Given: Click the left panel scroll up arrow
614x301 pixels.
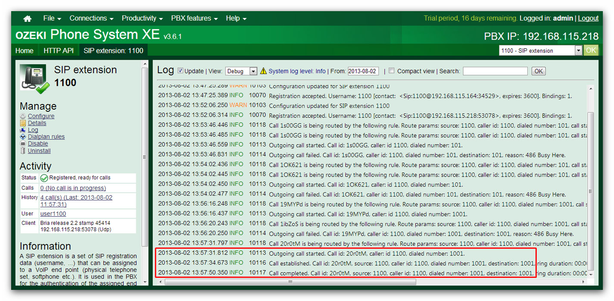Looking at the screenshot, I should pos(145,64).
